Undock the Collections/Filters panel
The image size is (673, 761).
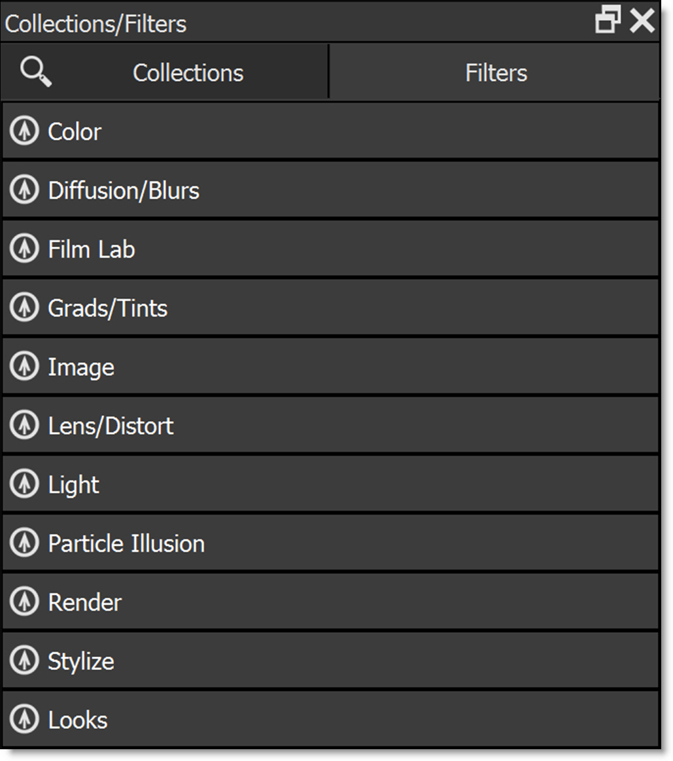pos(608,21)
